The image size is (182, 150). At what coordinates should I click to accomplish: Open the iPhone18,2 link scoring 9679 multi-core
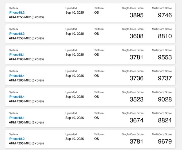17,139
